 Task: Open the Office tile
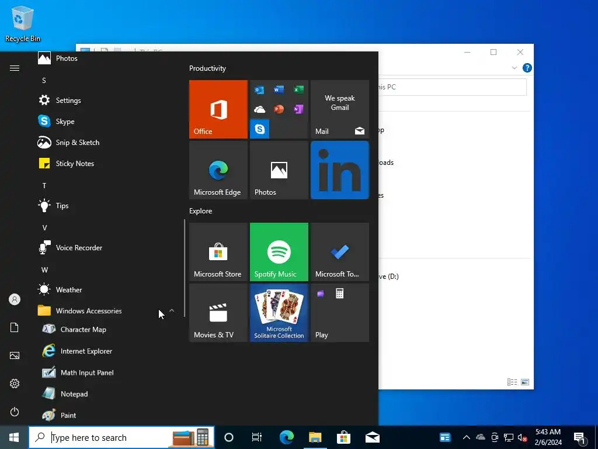[218, 109]
